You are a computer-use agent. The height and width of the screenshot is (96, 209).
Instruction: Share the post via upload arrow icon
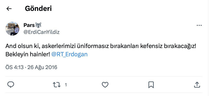(x=197, y=85)
